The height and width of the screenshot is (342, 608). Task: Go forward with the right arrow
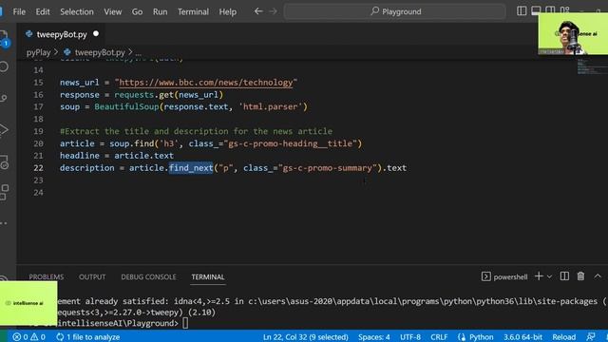click(273, 11)
